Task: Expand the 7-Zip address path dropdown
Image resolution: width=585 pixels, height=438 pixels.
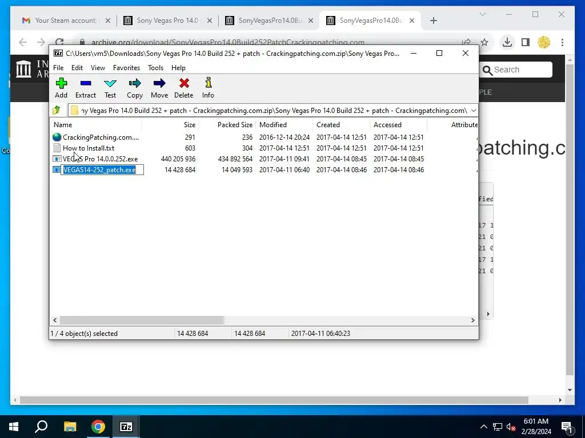Action: point(473,110)
